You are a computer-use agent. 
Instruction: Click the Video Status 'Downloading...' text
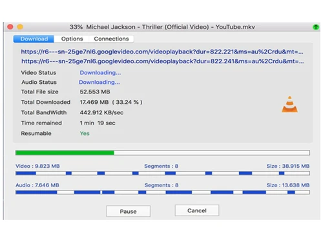click(100, 73)
